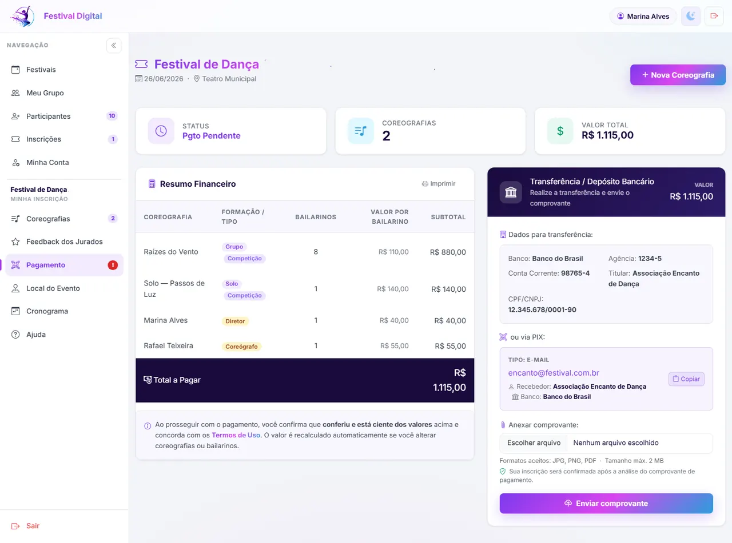Viewport: 732px width, 543px height.
Task: Click the Festival Digital dancer logo
Action: (x=22, y=16)
